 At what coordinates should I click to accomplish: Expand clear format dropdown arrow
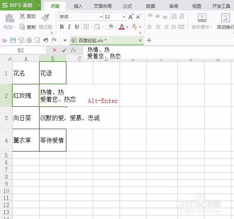tap(140, 27)
